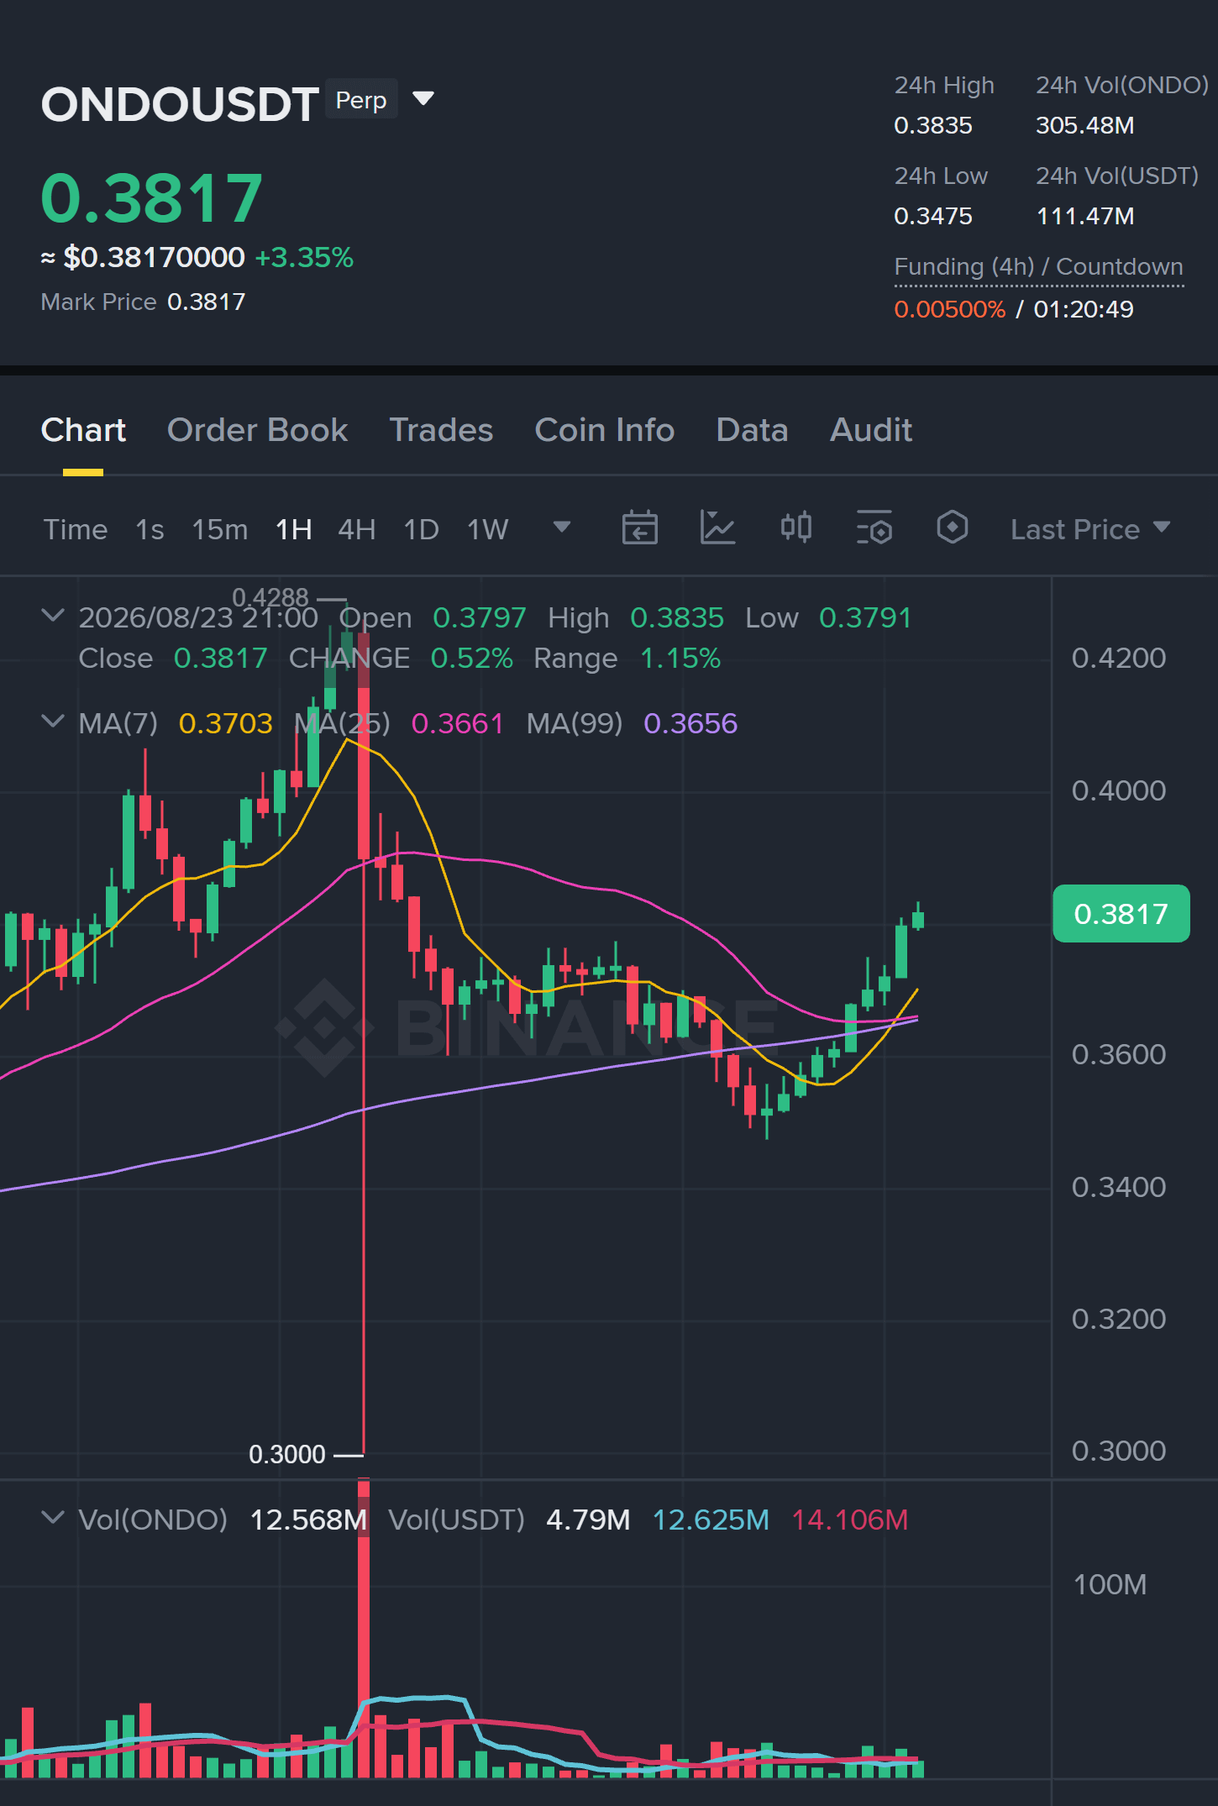Open the ONDOUSDT pair selector arrow
This screenshot has height=1806, width=1218.
[424, 99]
